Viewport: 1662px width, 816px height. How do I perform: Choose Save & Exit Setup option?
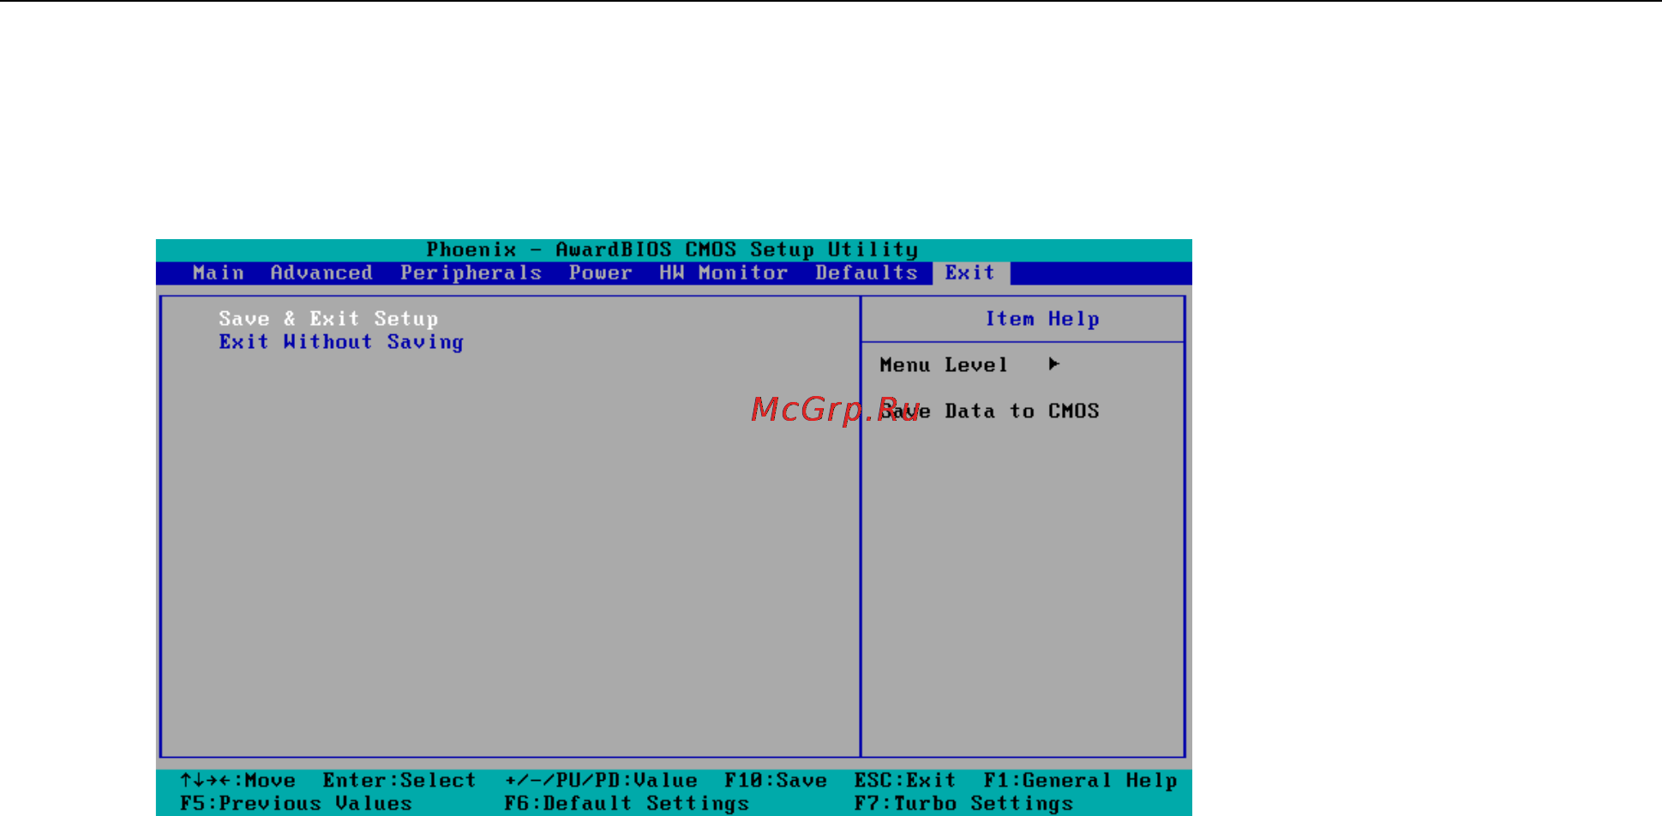point(328,319)
